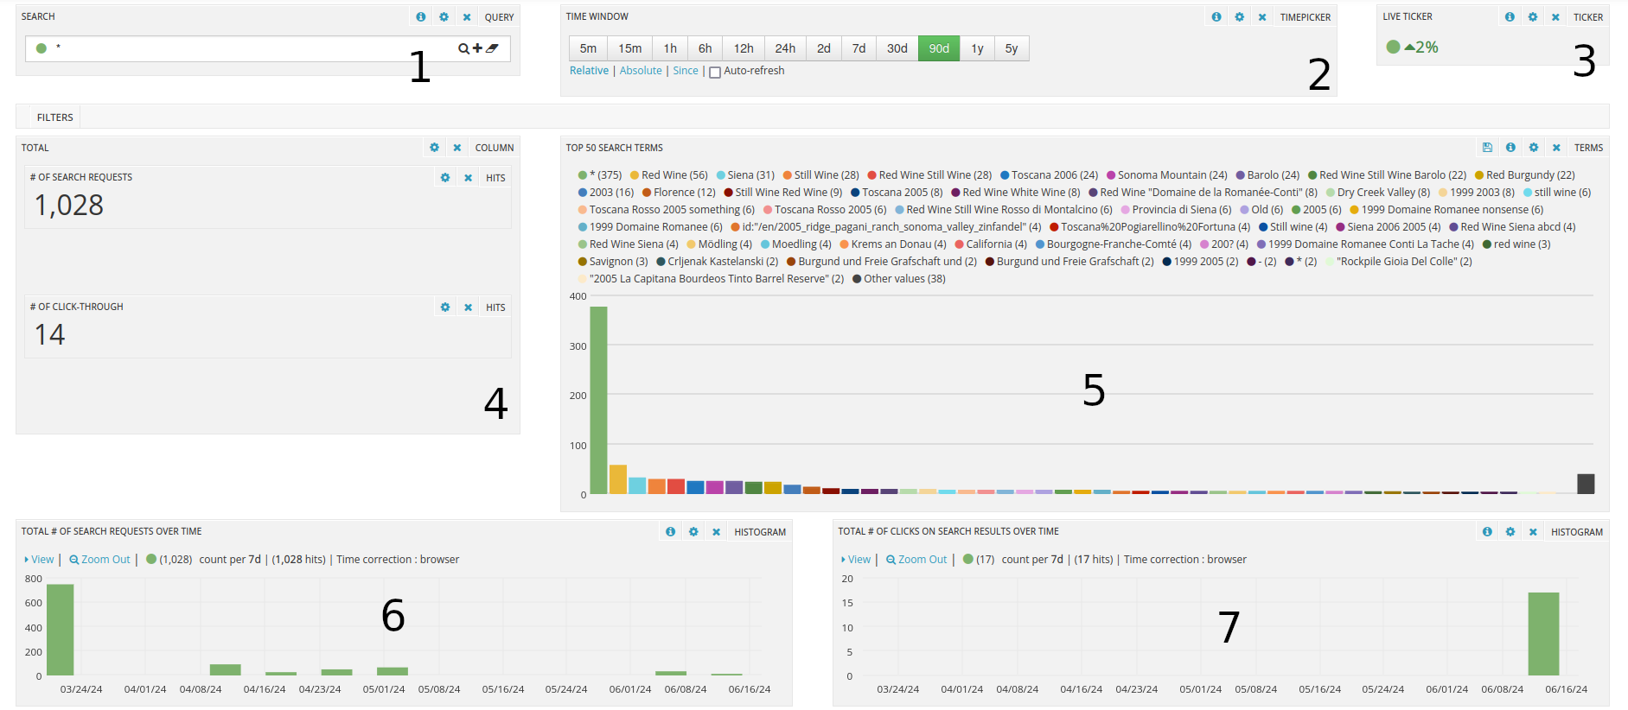Open the Time Window panel settings gear
Viewport: 1628px width, 710px height.
coord(1239,17)
